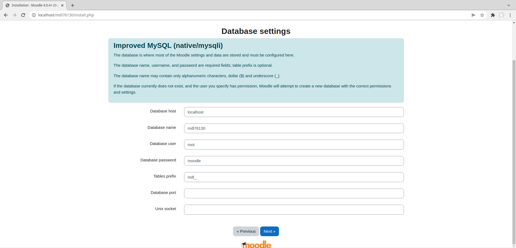Image resolution: width=516 pixels, height=248 pixels.
Task: Select the Installation - Moodle 4.0.4+ tab
Action: (34, 5)
